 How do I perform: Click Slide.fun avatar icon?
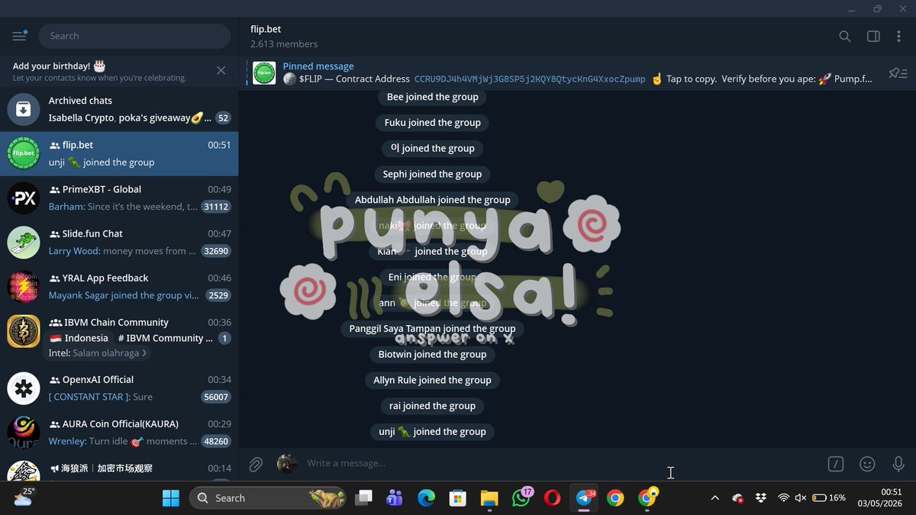click(x=24, y=242)
